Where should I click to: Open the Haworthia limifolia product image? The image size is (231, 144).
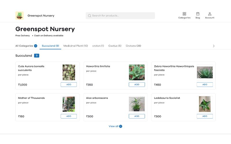point(137,72)
